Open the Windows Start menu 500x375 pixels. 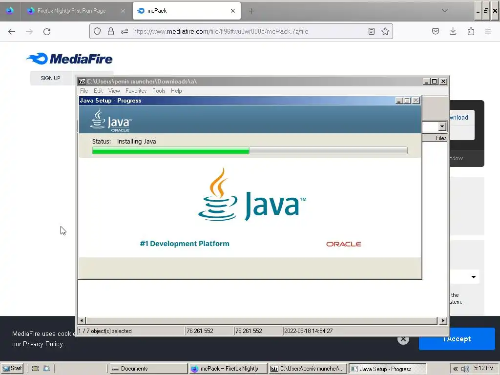[x=12, y=368]
